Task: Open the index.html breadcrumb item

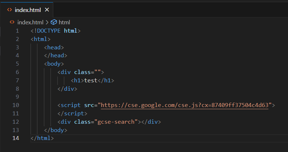Action: 30,22
